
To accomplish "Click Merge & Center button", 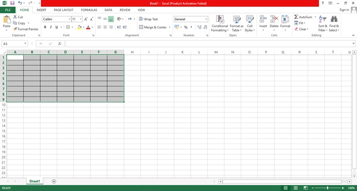I will [153, 27].
